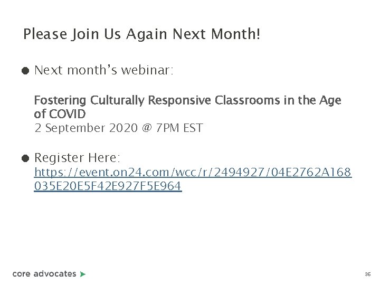
Task: Click the link's second line ending in 5E964
Action: click(108, 186)
